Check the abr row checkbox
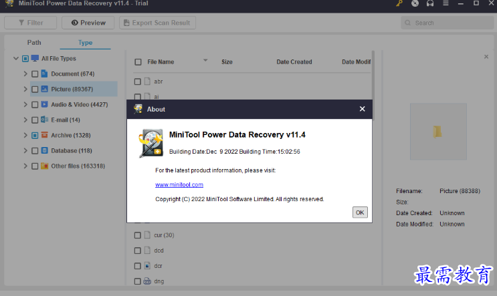 click(137, 82)
